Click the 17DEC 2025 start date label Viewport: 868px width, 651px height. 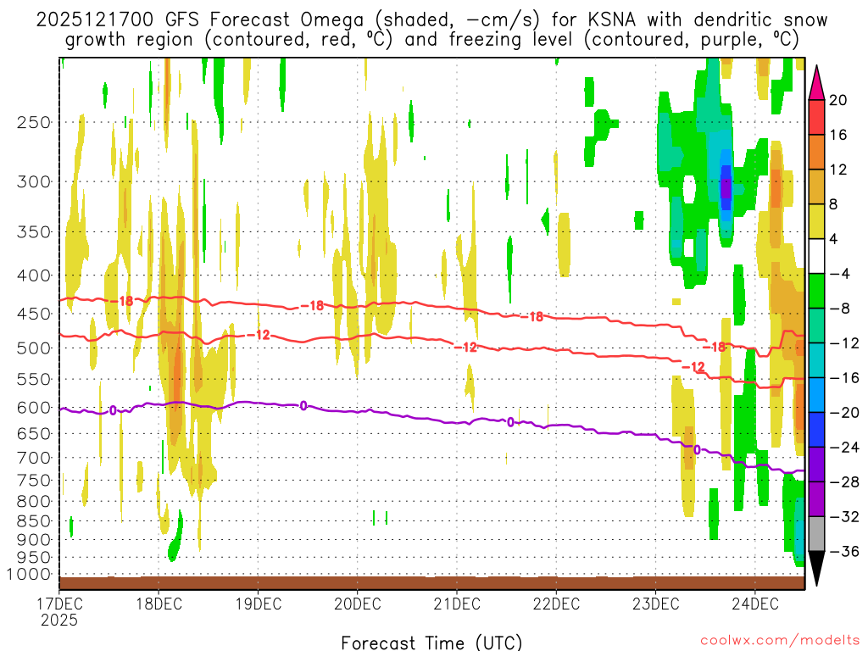pos(59,611)
